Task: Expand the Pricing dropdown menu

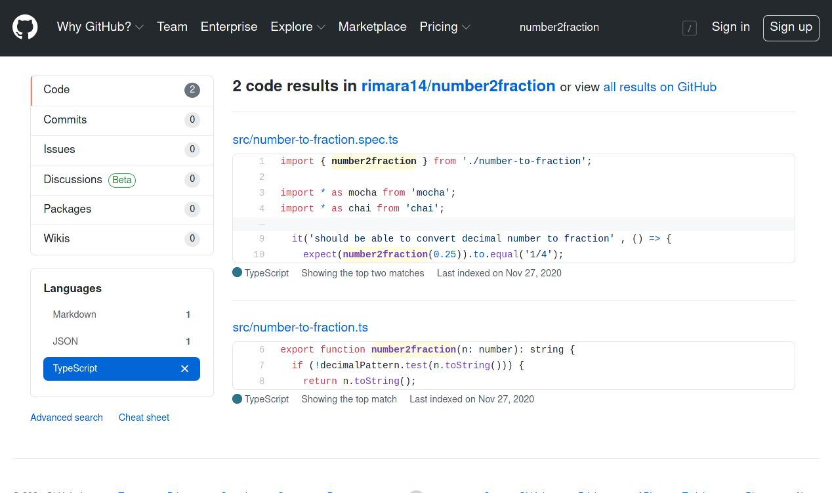Action: coord(445,27)
